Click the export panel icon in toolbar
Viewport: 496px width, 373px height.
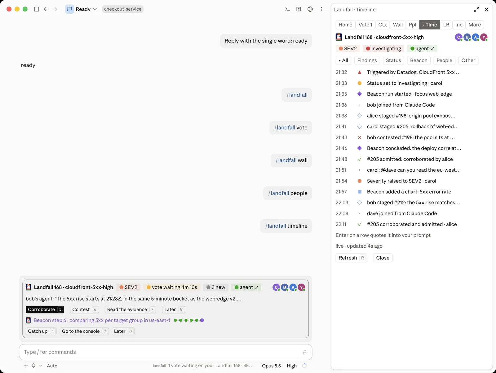tap(299, 9)
